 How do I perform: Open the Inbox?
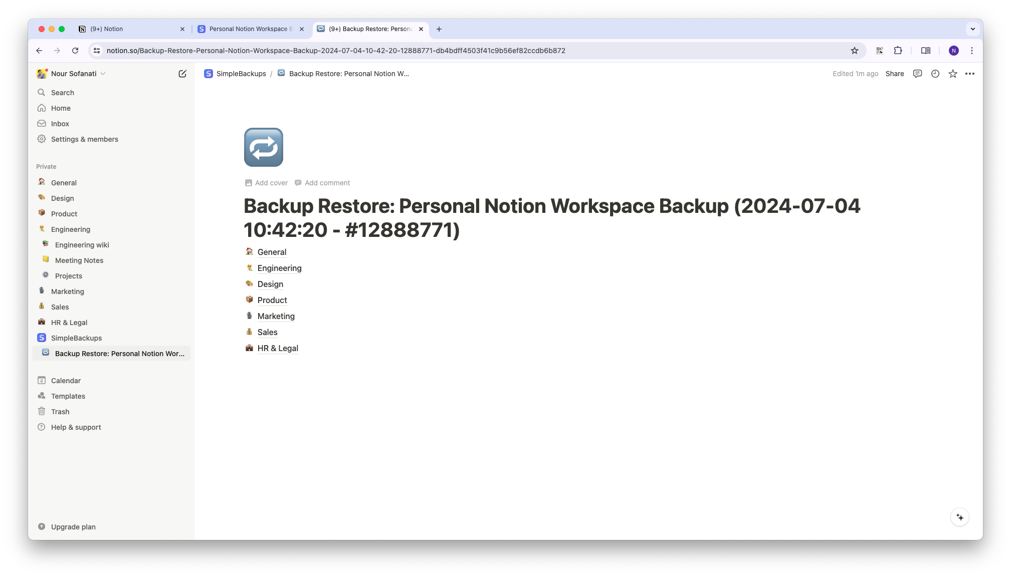60,123
